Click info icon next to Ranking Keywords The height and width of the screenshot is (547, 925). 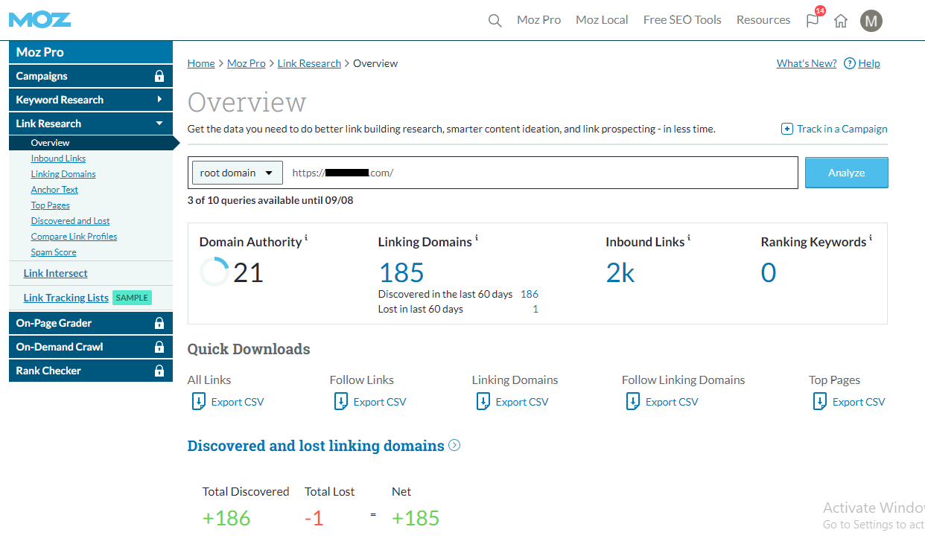tap(871, 238)
